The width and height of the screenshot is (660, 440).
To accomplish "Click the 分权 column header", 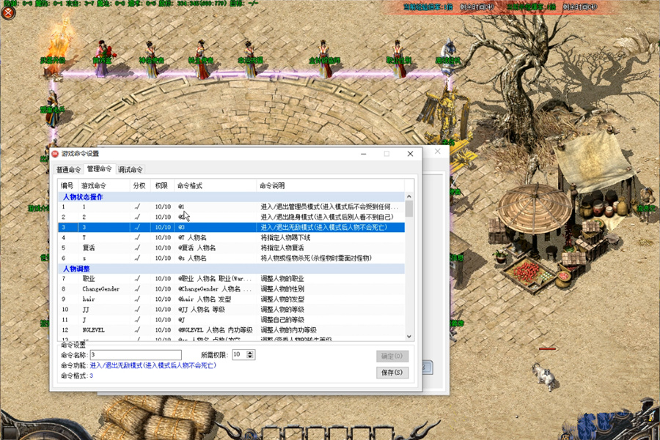I will 140,185.
